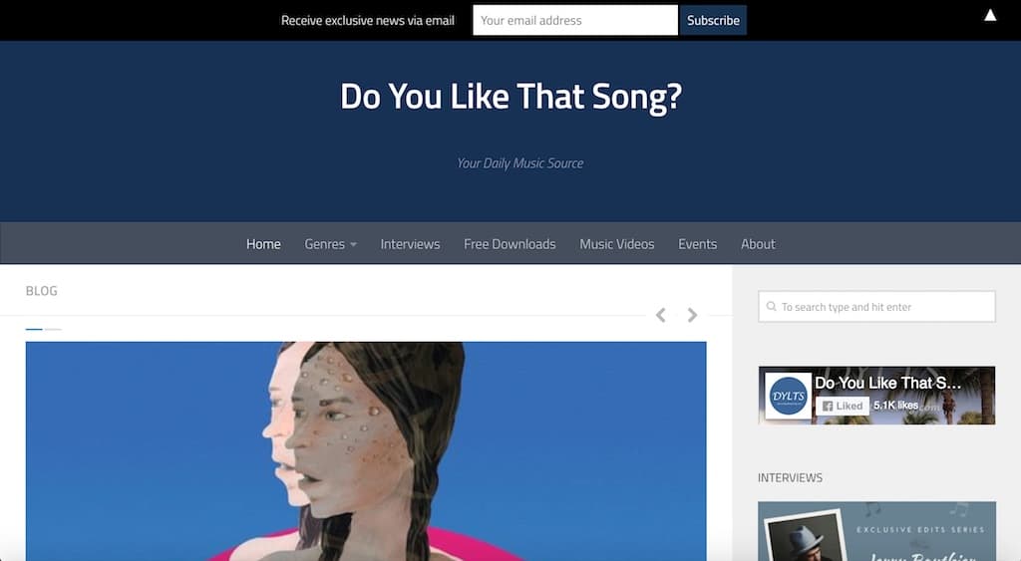Collapse the top bar with the white triangle

990,15
